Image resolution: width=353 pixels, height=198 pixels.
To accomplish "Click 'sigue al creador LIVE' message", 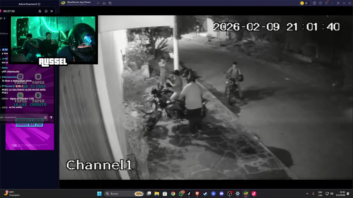I will (22, 98).
